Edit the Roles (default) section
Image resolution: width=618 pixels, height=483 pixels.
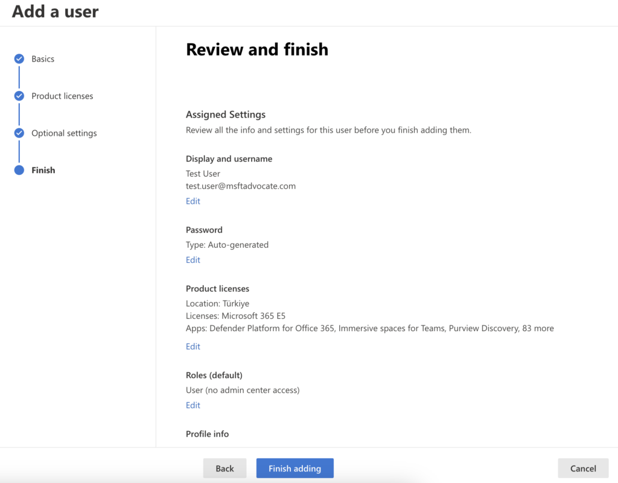click(x=193, y=405)
